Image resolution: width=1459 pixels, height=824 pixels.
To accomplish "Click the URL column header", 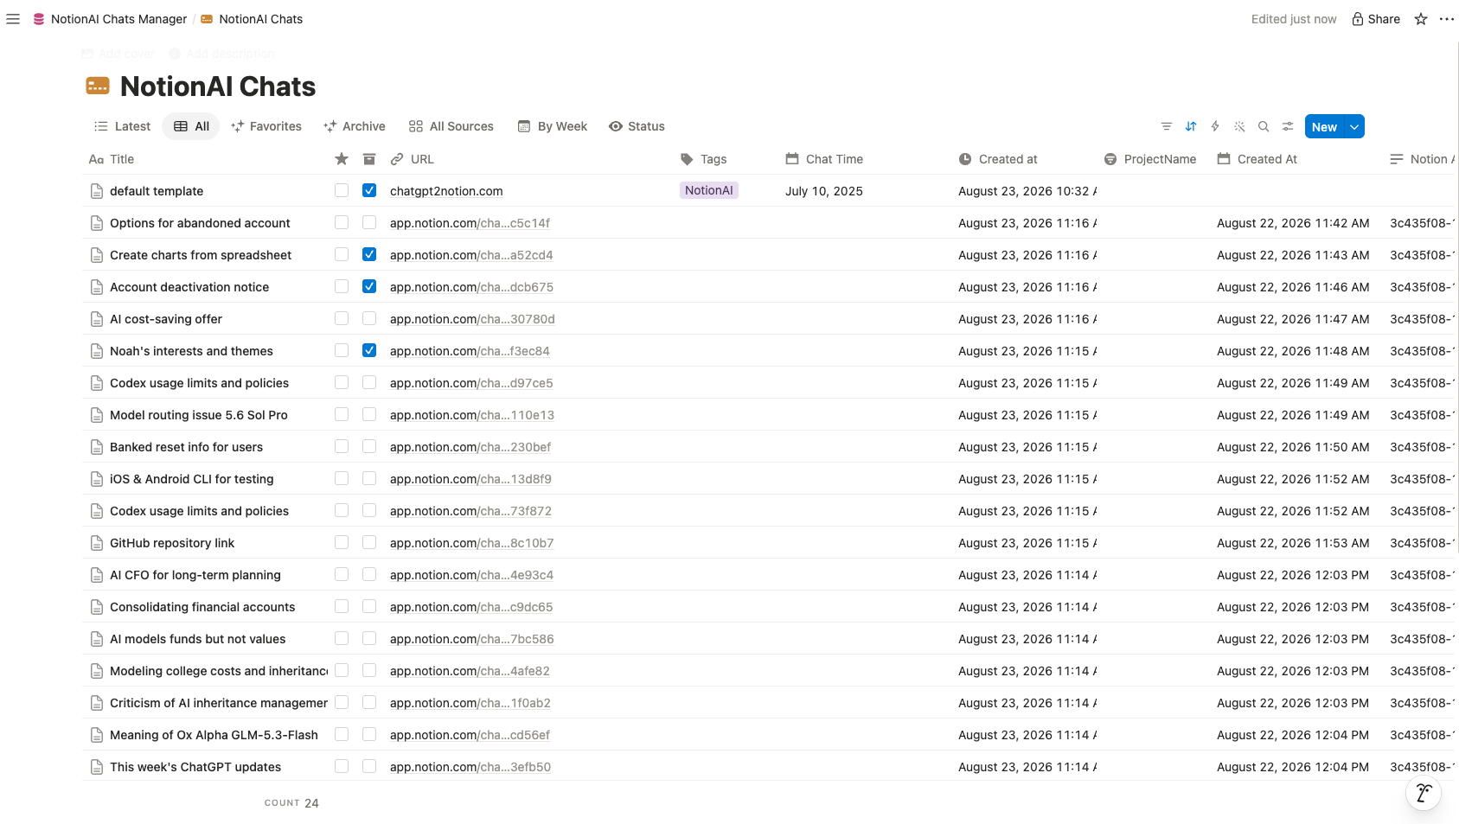I will click(x=413, y=159).
